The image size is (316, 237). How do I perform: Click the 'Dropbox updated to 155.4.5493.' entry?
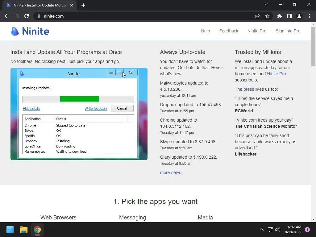(191, 105)
